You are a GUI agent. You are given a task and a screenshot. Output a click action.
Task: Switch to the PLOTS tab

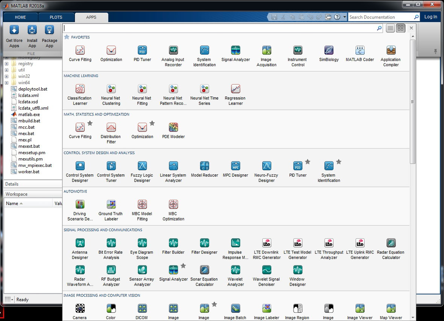click(56, 17)
